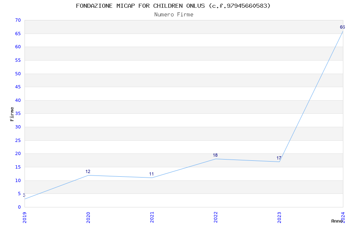Click the y-axis tick value 60

(x=18, y=47)
